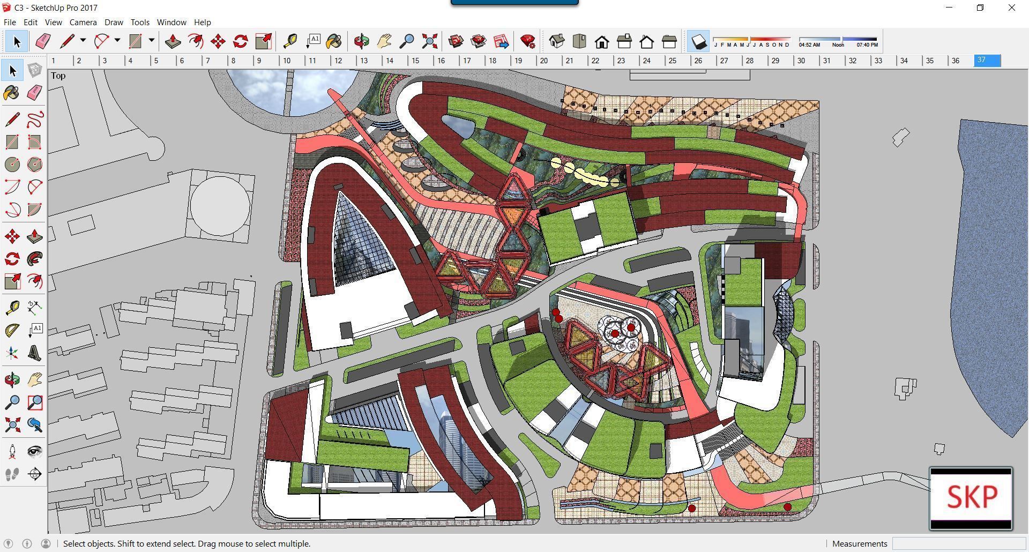Image resolution: width=1029 pixels, height=552 pixels.
Task: Select the Shape rectangle tool in top toolbar
Action: point(135,41)
